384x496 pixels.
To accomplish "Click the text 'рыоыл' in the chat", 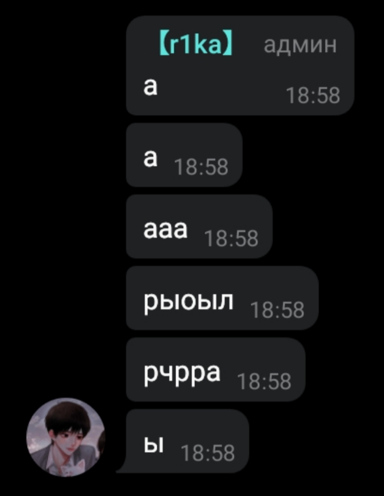I will click(188, 303).
